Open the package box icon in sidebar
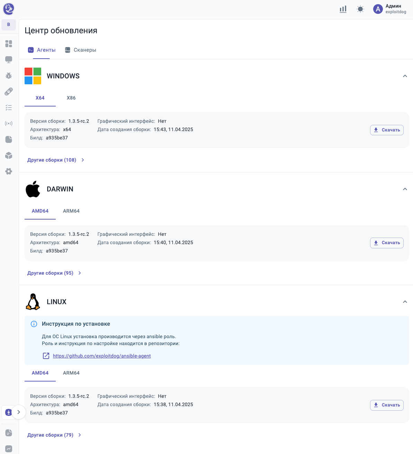 [x=9, y=155]
